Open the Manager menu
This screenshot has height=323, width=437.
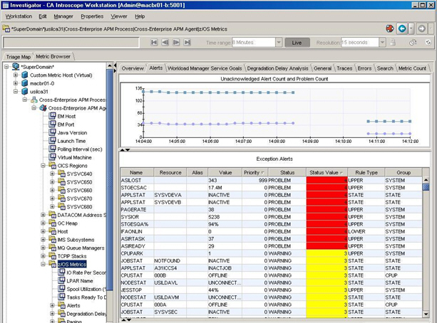pos(63,16)
